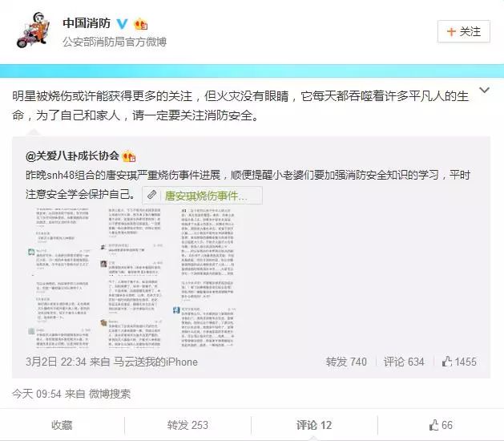Screen dimensions: 504x441
Task: Open the 中国消防 account name
Action: 87,23
